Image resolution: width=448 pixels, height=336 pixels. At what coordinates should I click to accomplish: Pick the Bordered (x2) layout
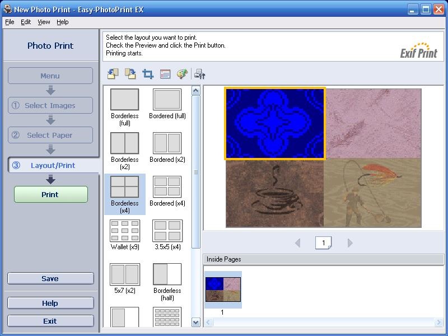click(x=167, y=143)
